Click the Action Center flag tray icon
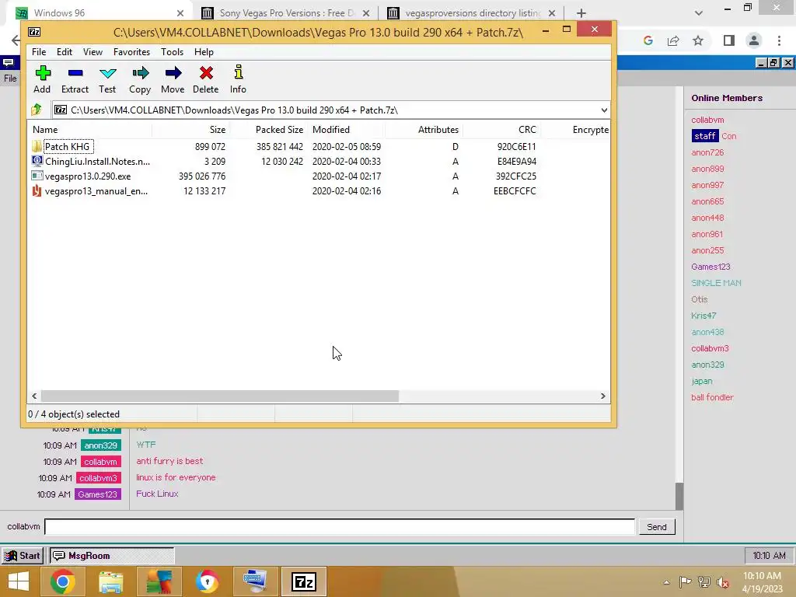The width and height of the screenshot is (796, 597). point(686,582)
